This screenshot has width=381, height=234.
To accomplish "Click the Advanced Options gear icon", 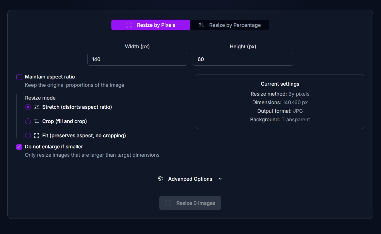I will point(160,179).
